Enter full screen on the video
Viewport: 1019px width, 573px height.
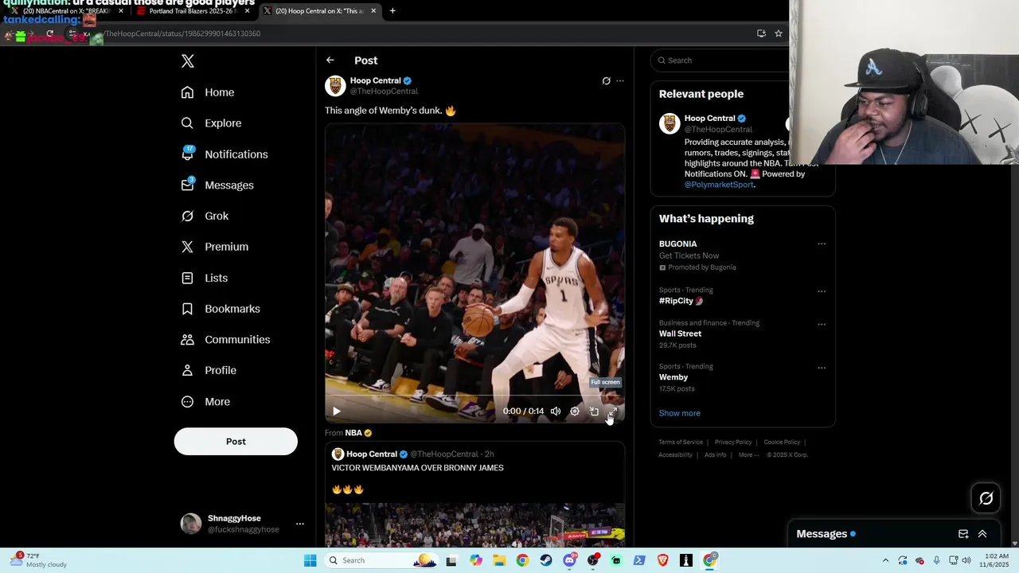[x=613, y=411]
